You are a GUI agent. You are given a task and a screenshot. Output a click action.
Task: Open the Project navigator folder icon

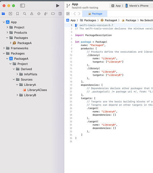point(3,14)
